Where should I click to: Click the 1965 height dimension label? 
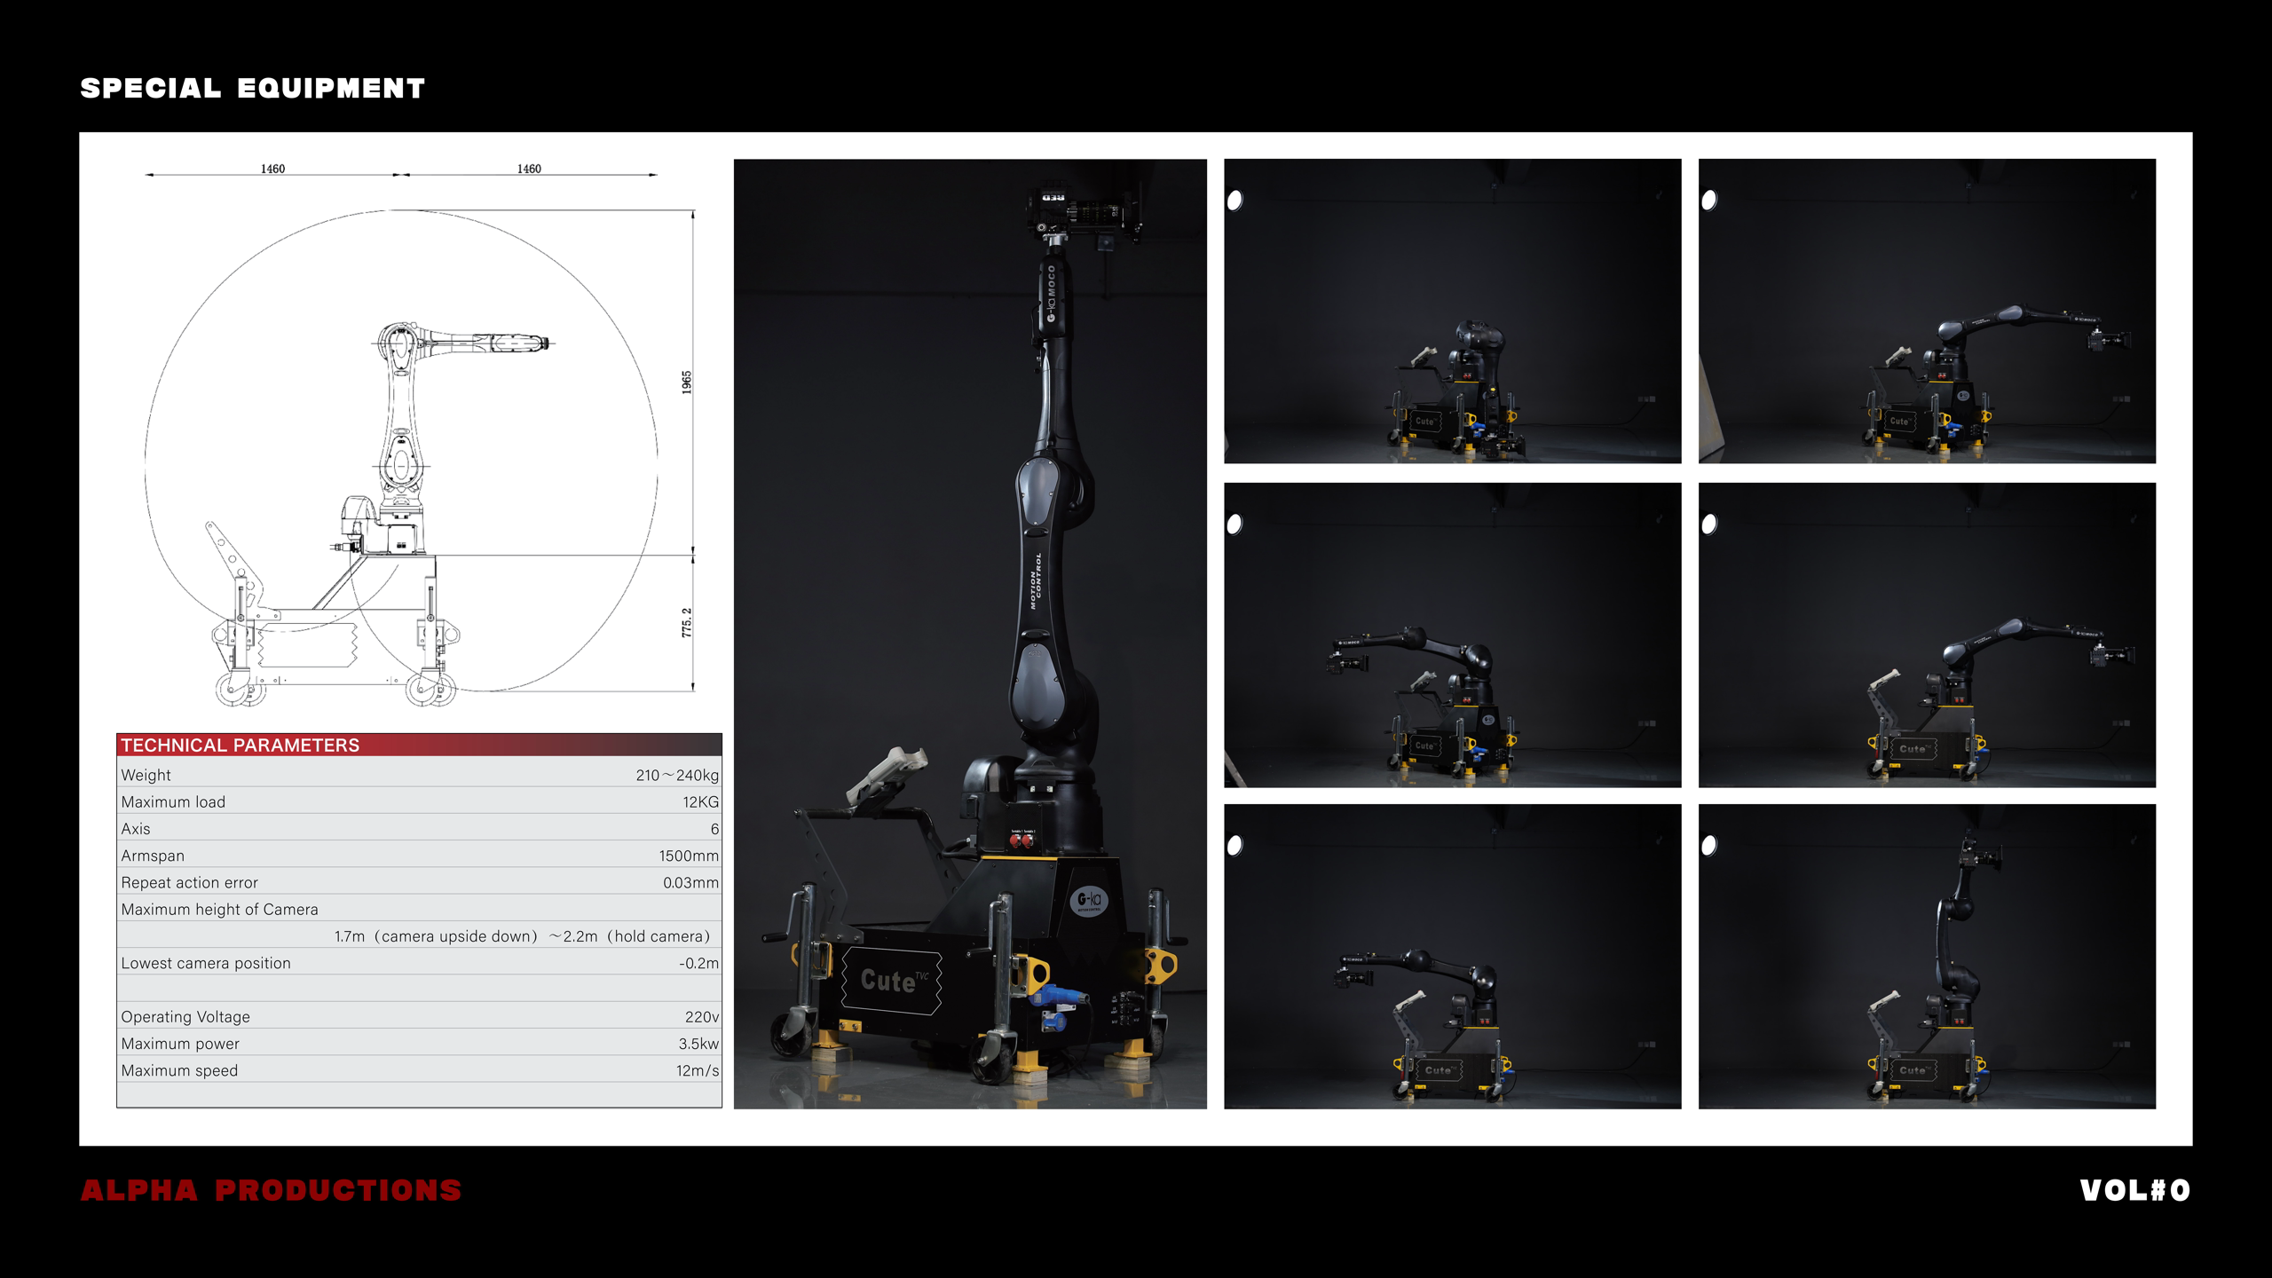(x=686, y=383)
